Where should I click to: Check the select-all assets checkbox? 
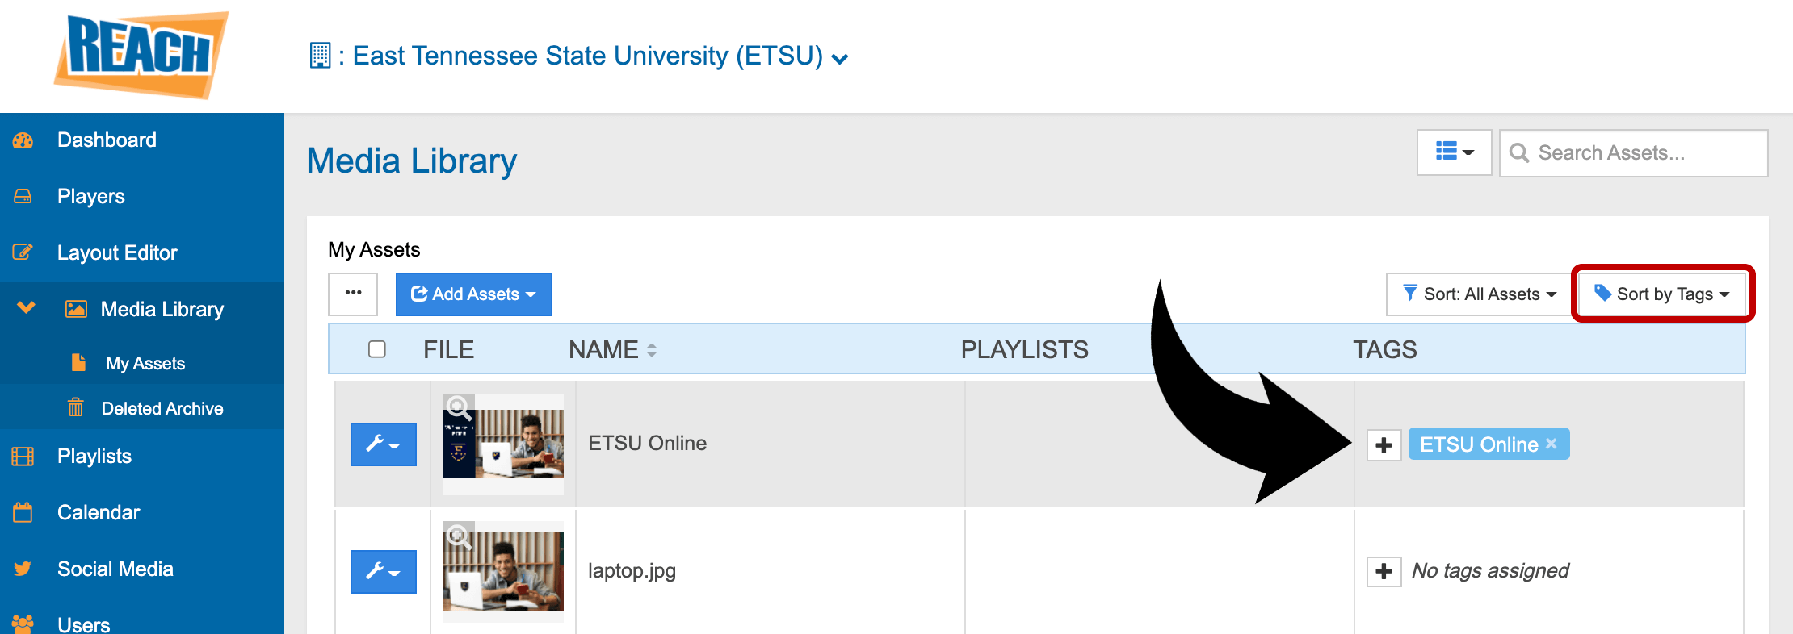coord(376,348)
